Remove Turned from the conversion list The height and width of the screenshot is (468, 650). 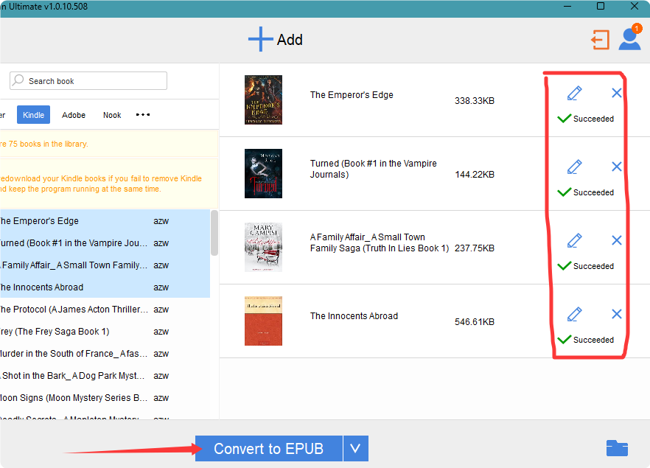[x=616, y=167]
